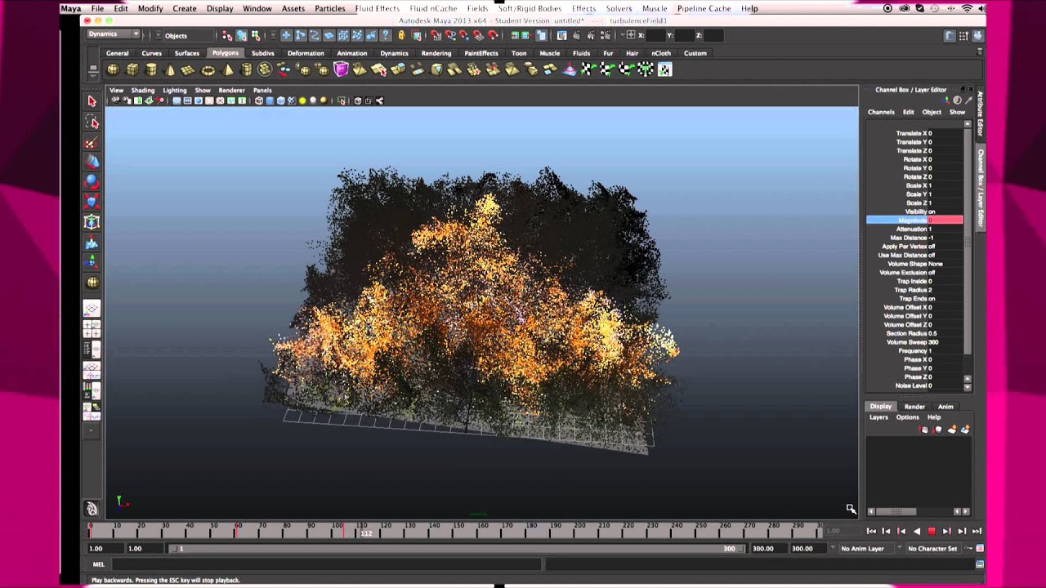Open the Maya logo icon at toolbox bottom

(92, 509)
